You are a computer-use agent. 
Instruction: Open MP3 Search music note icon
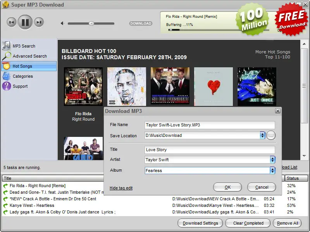tap(6, 46)
